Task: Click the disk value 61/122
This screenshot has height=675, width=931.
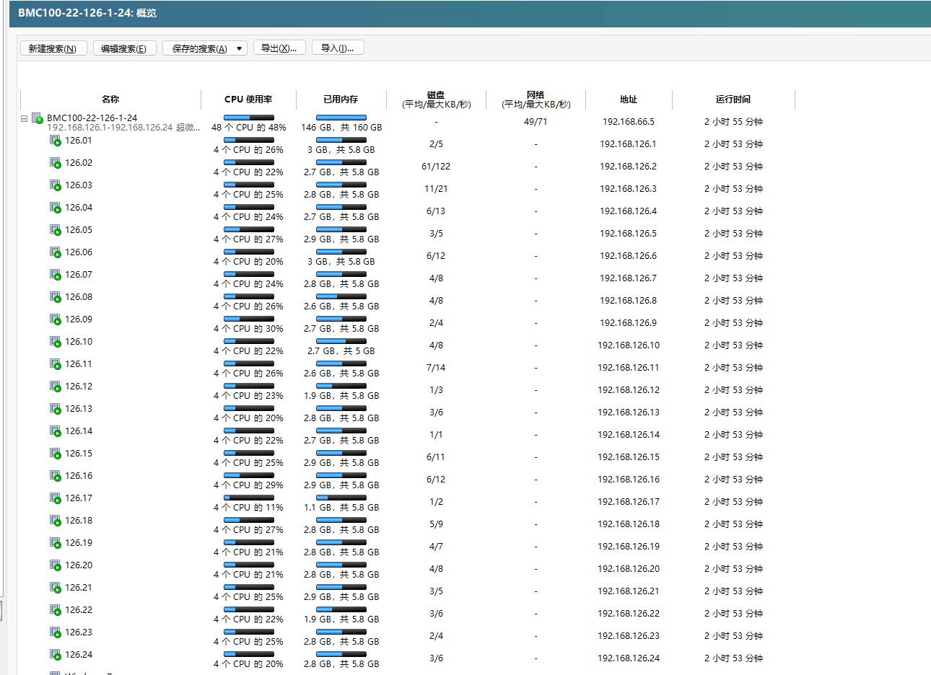Action: pos(436,167)
